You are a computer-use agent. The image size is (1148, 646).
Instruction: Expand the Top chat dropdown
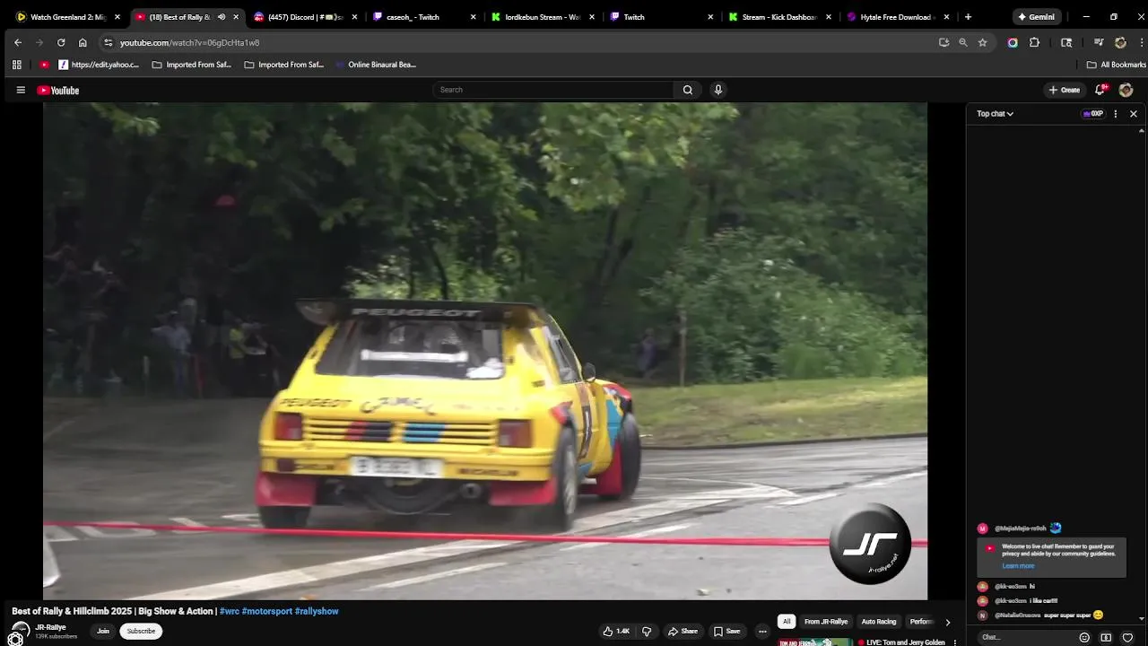995,114
